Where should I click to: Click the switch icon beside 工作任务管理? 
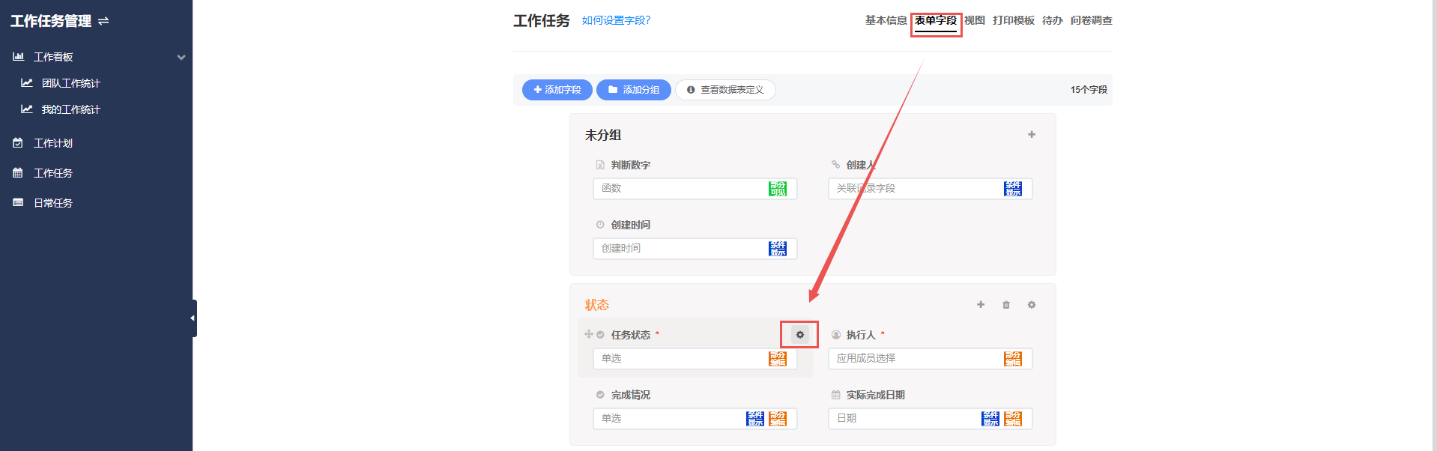click(x=103, y=21)
